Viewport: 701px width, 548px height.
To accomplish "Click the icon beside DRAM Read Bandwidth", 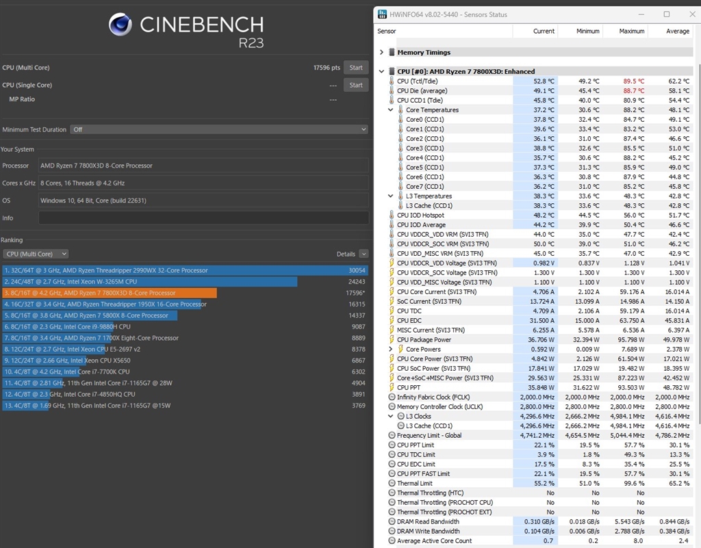I will 392,521.
